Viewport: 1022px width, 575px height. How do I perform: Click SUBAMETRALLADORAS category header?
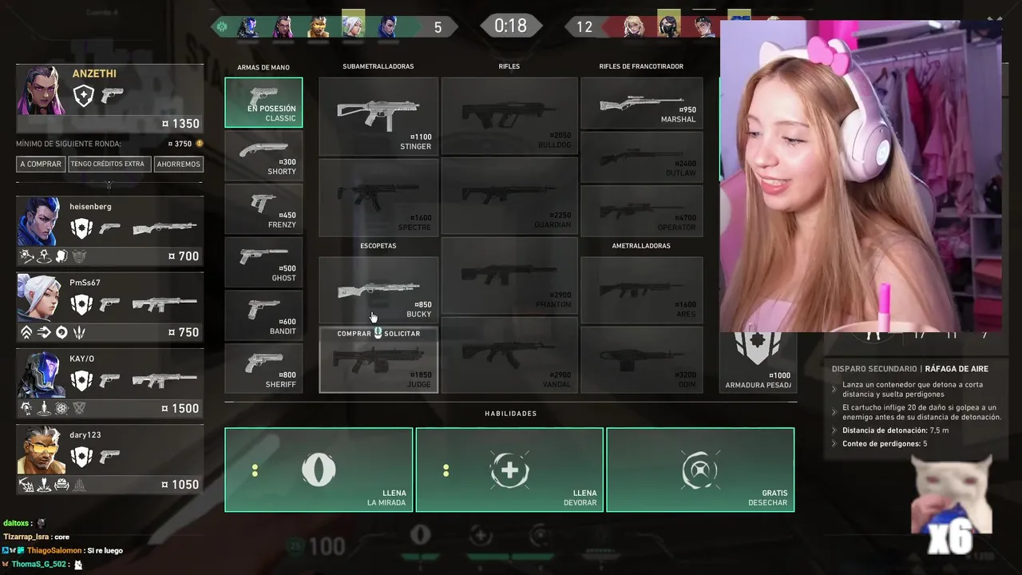click(x=378, y=66)
